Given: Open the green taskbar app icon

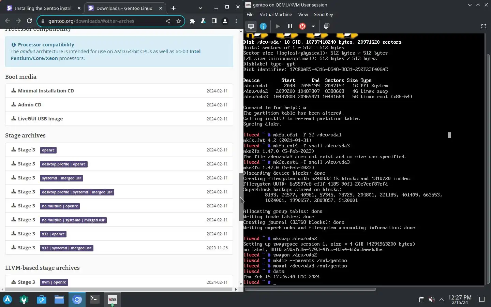Looking at the screenshot, I should [x=24, y=299].
